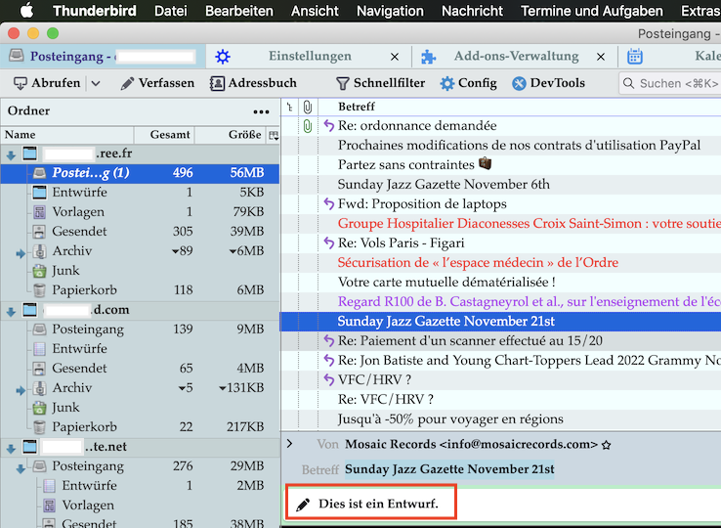Open the Ordner pane options menu
This screenshot has height=528, width=721.
point(261,111)
